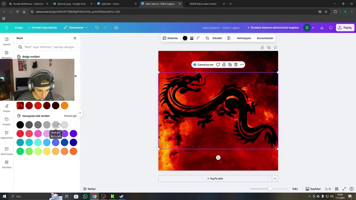This screenshot has width=356, height=200.
Task: Select the Açık gri #b4b4b4 swatch
Action: pyautogui.click(x=56, y=125)
